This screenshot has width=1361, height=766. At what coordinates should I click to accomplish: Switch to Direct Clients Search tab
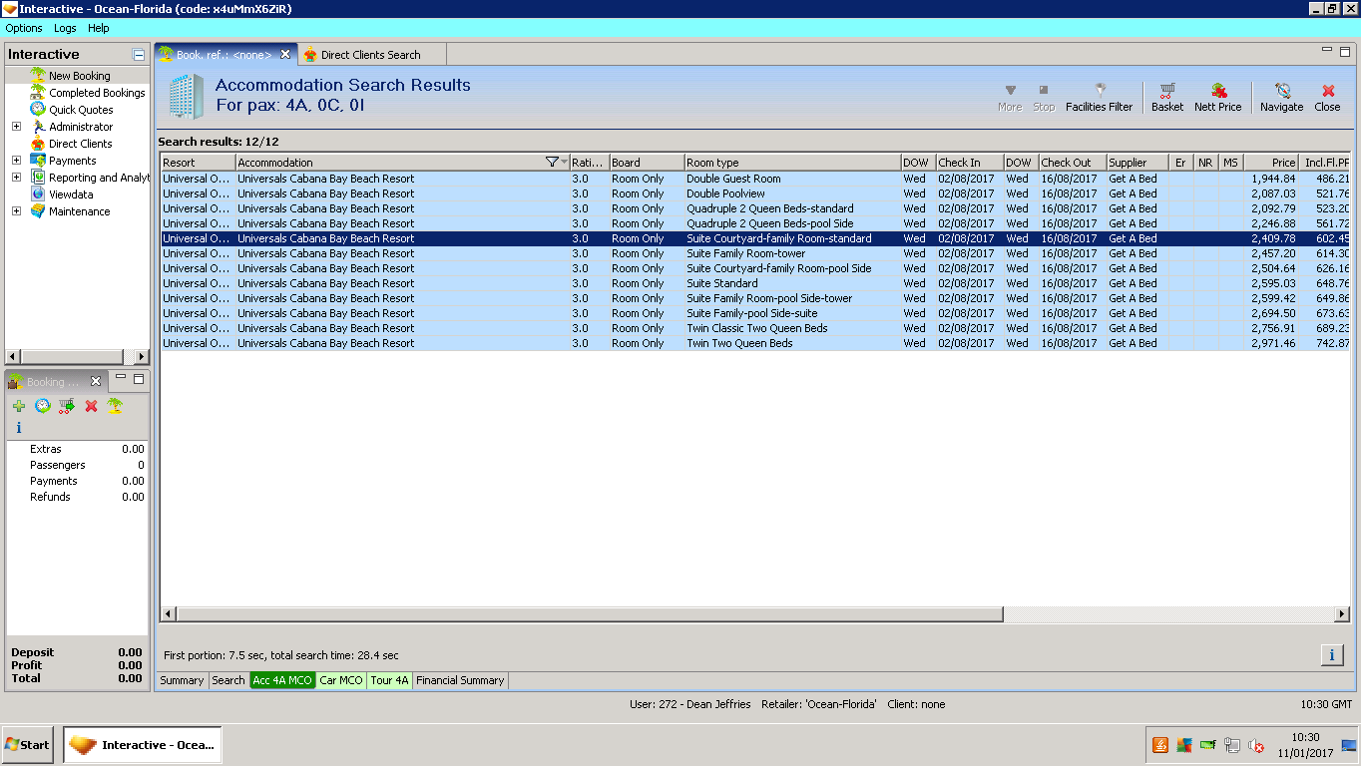370,55
